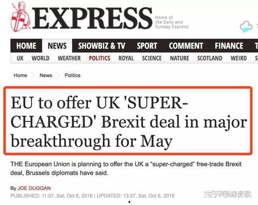Open the SHOWBIZ & TV section
The width and height of the screenshot is (258, 205).
coord(102,46)
